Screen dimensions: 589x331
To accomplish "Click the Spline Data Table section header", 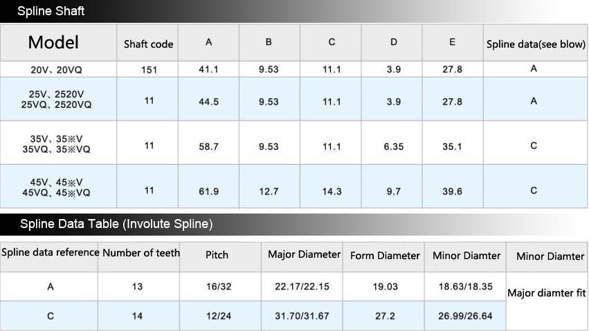I will click(116, 224).
